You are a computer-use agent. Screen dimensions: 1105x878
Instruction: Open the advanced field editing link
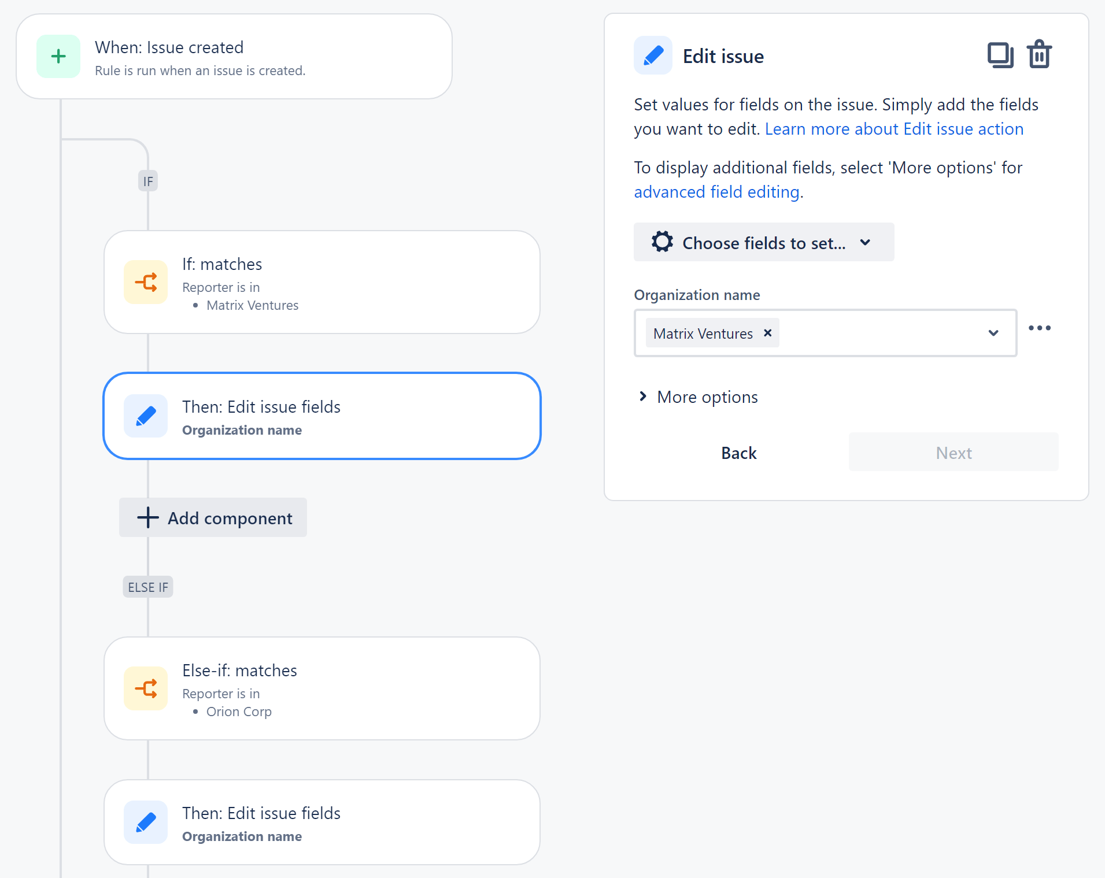pos(716,191)
